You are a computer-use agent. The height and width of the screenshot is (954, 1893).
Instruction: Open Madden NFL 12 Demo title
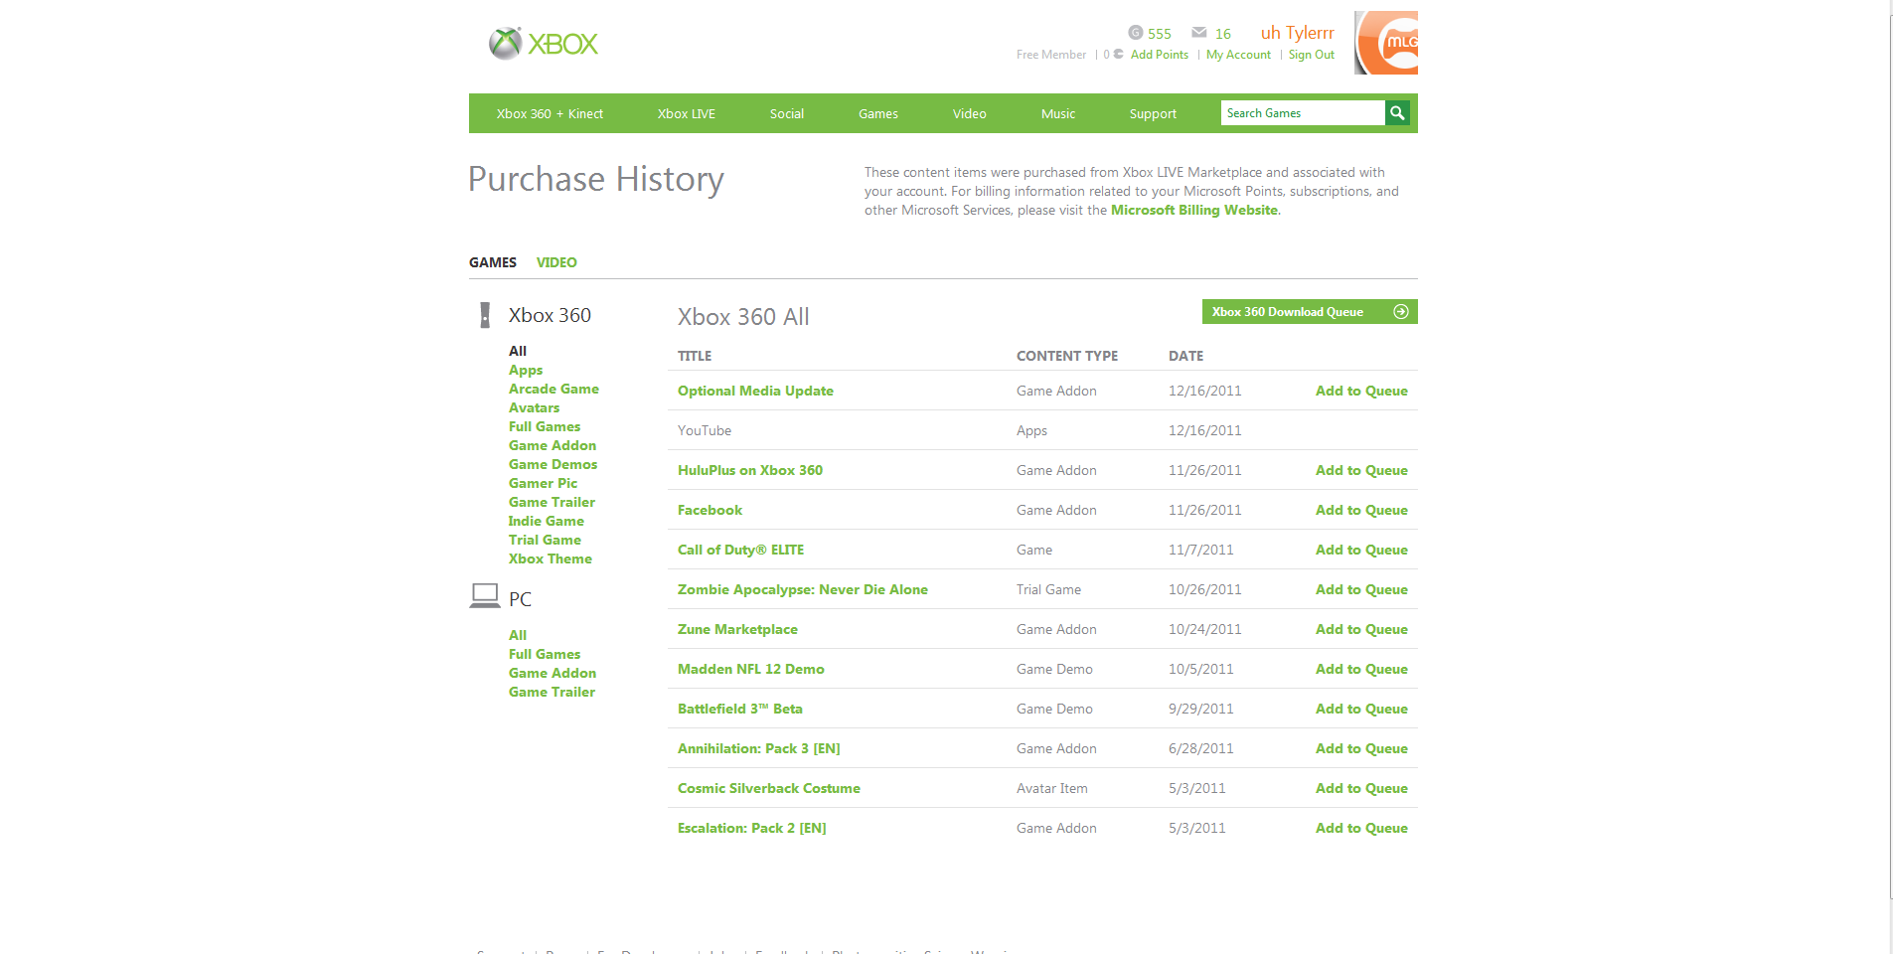click(x=751, y=669)
